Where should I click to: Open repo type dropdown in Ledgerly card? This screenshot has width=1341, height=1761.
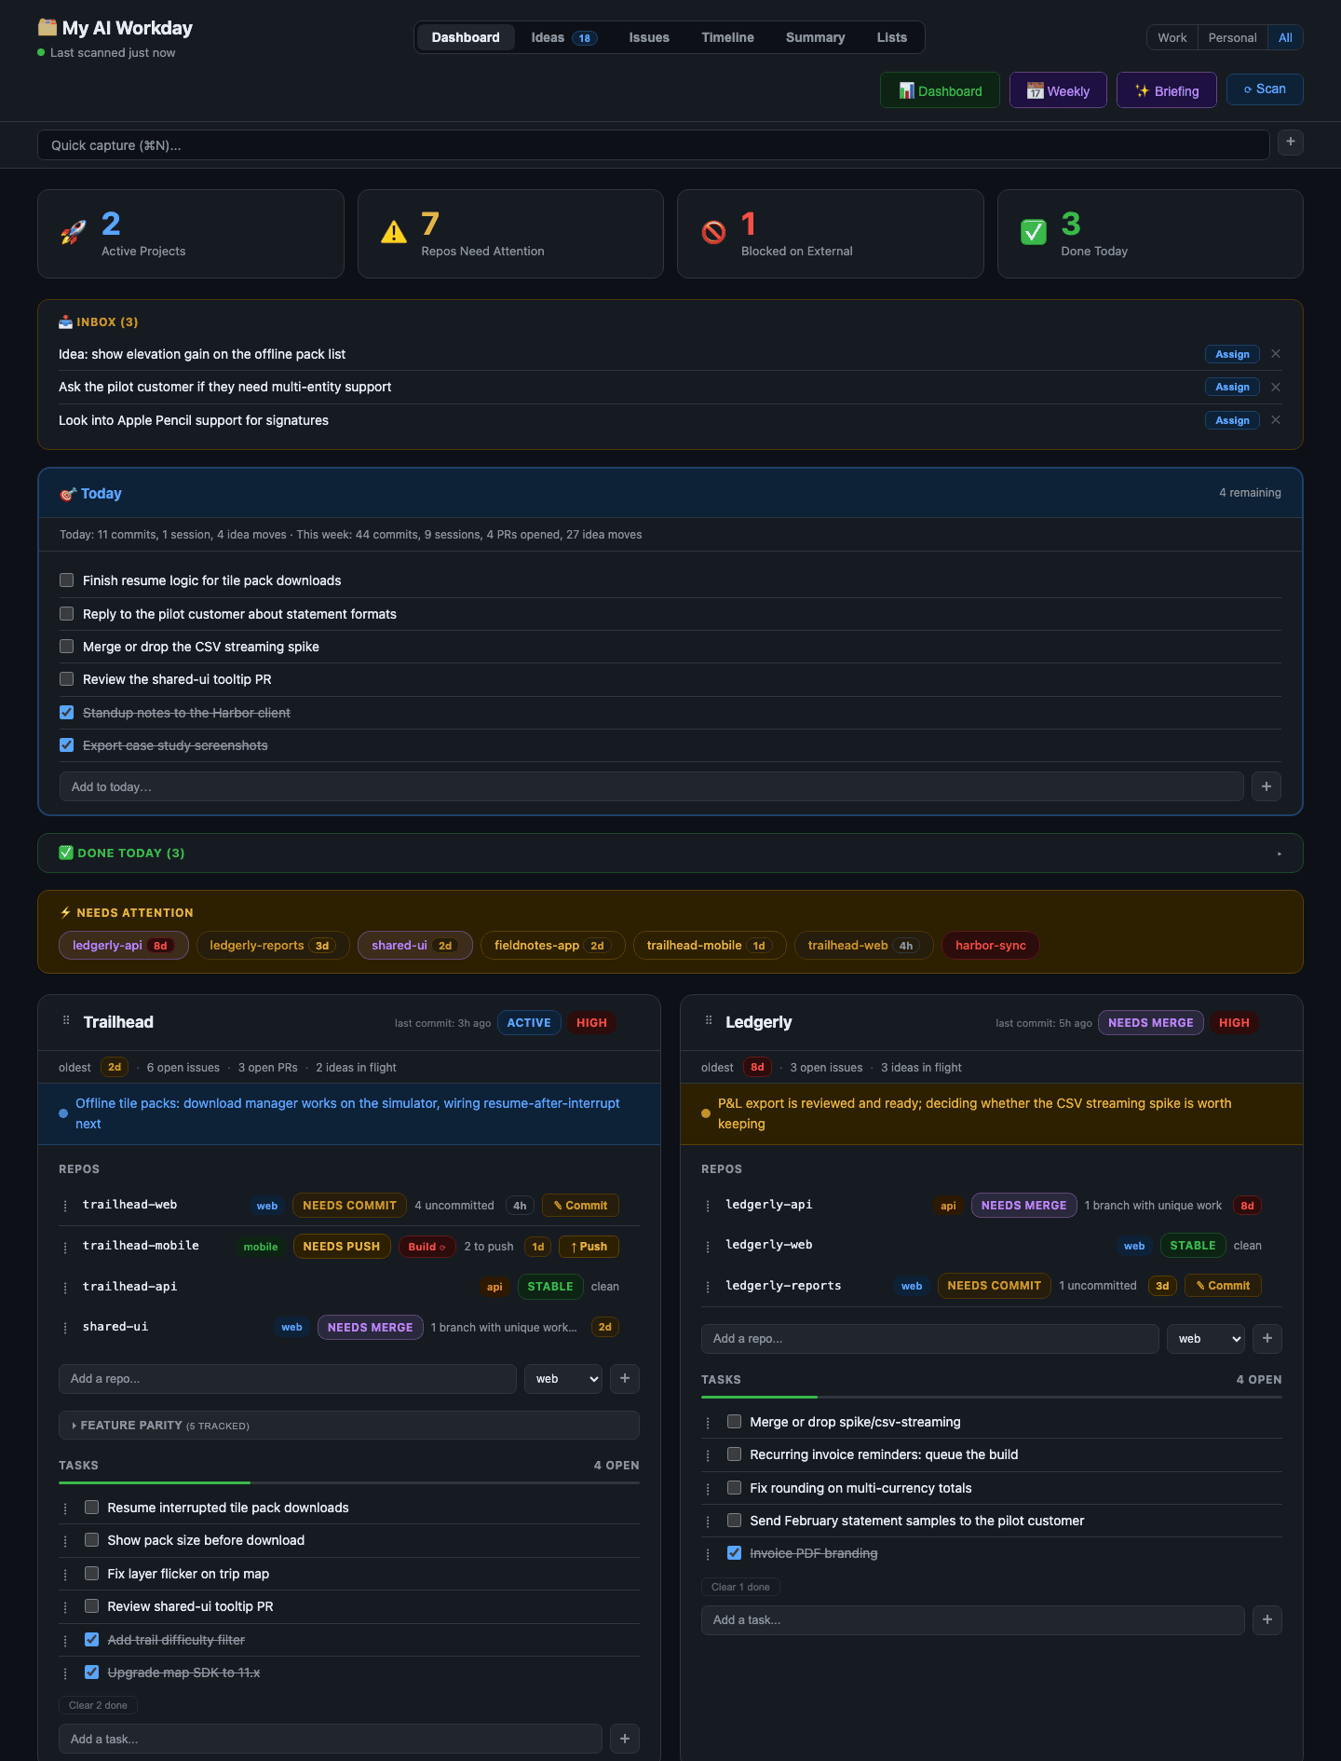click(x=1206, y=1339)
